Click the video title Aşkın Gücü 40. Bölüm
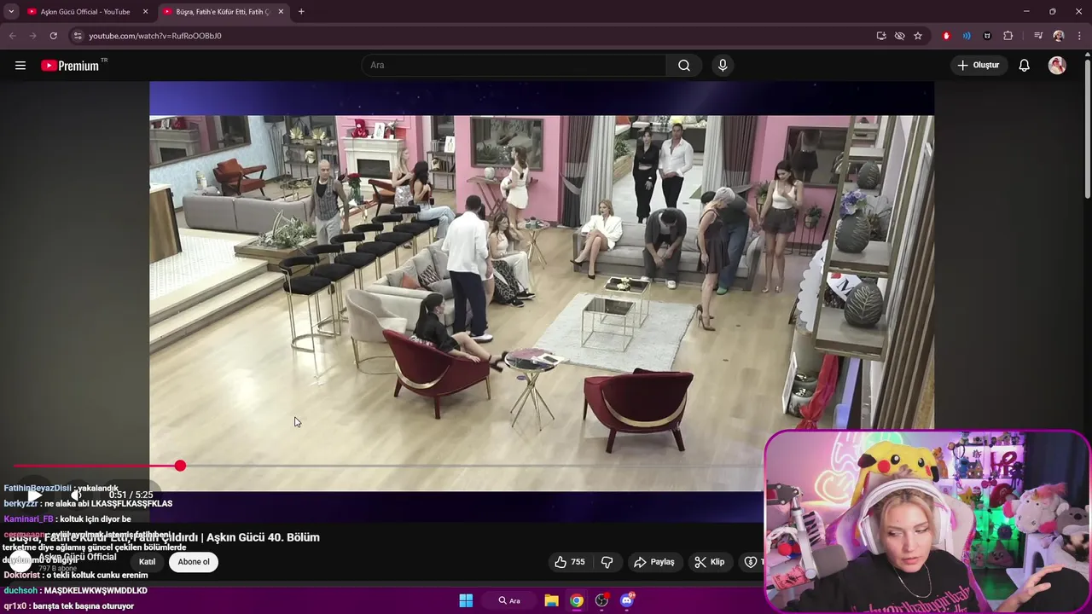1092x614 pixels. (x=165, y=537)
